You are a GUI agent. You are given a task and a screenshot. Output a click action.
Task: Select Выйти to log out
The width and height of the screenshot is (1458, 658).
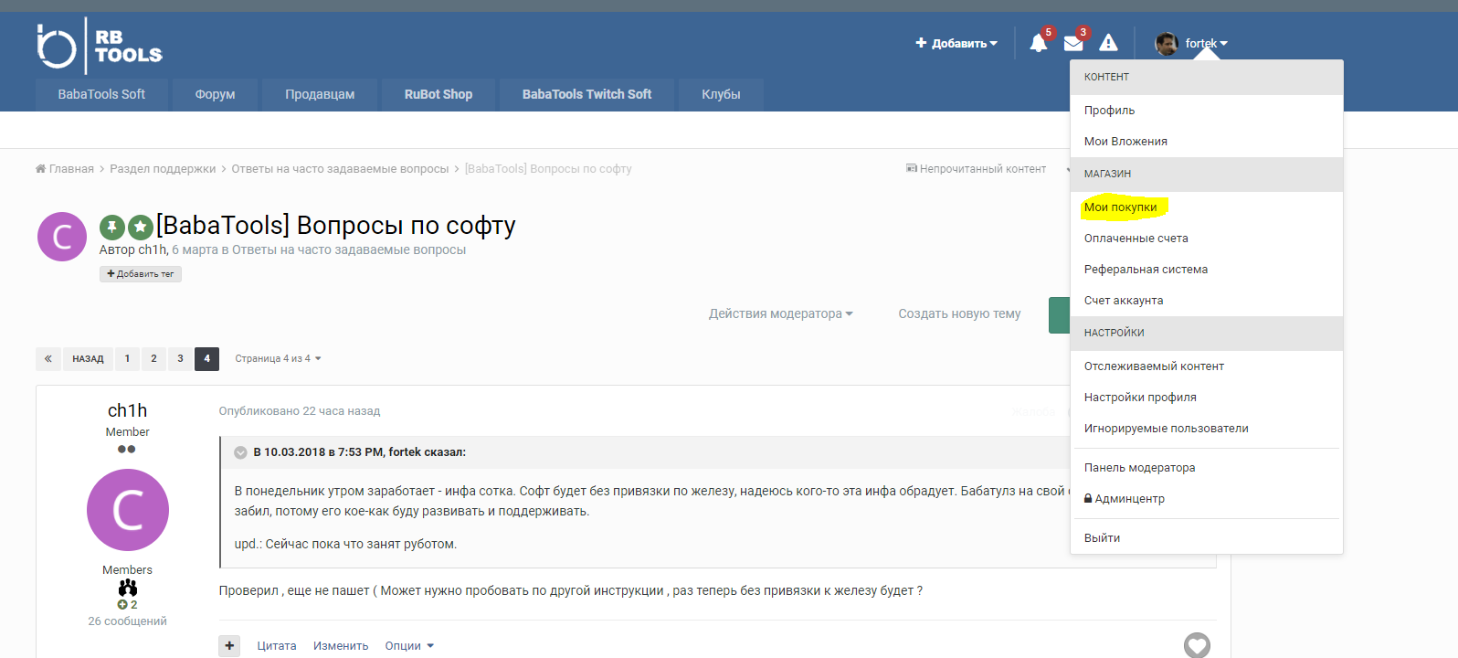point(1102,538)
